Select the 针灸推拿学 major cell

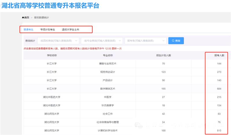[x=108, y=106]
